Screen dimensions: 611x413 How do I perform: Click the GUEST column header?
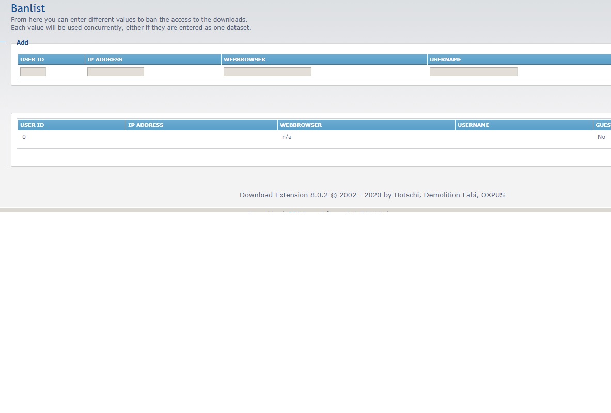point(603,125)
